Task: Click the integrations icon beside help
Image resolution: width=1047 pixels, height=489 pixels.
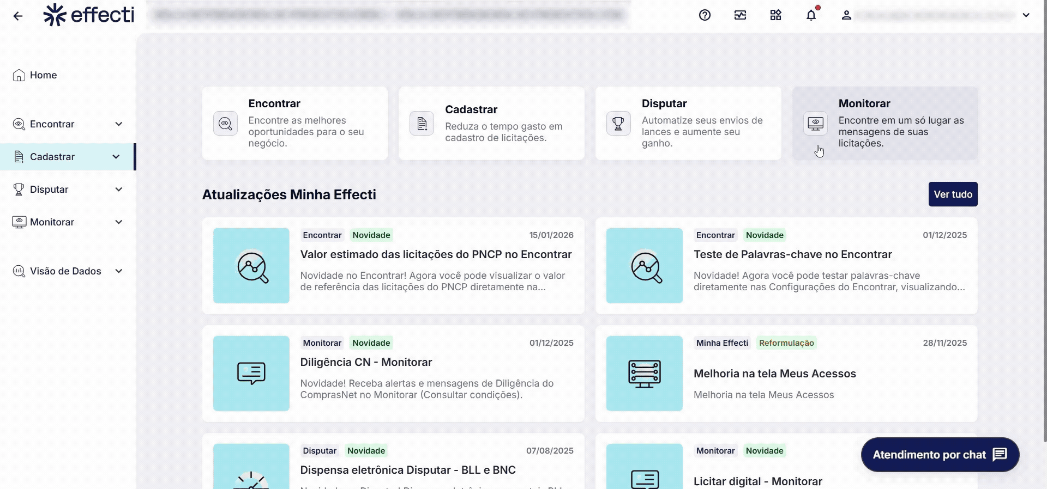Action: [x=740, y=15]
